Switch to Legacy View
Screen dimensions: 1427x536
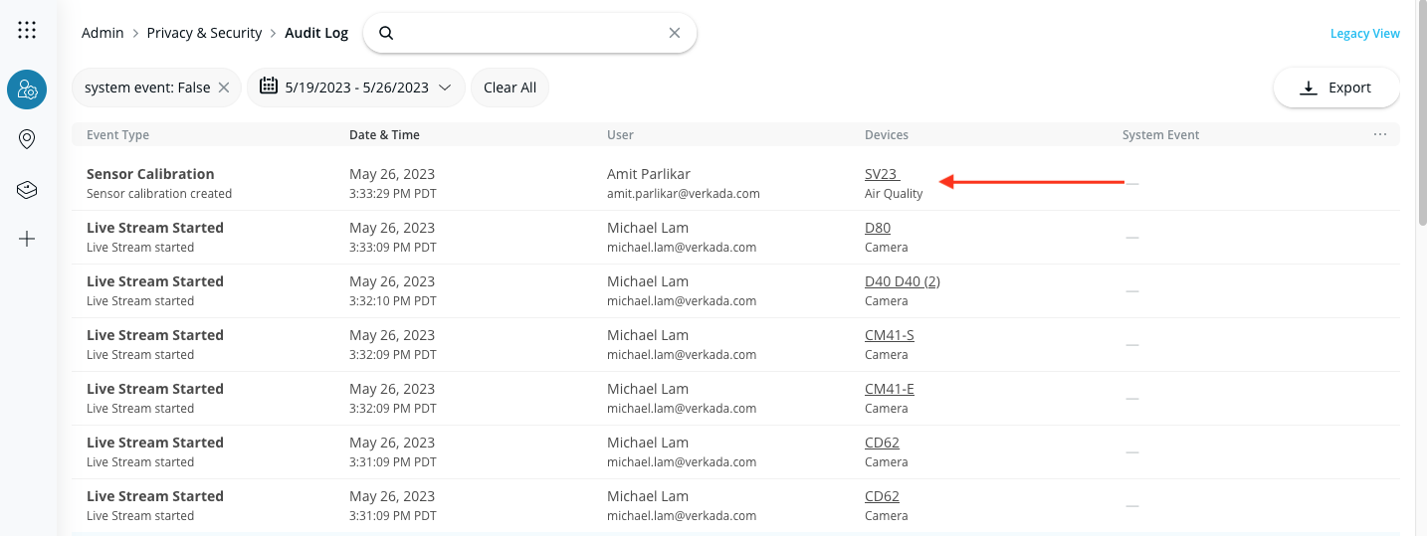tap(1364, 34)
